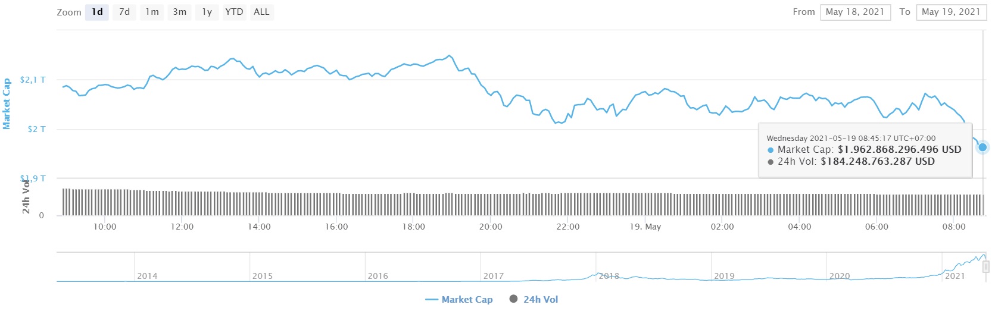995x314 pixels.
Task: Click the 20:00 label on time axis
Action: [491, 227]
